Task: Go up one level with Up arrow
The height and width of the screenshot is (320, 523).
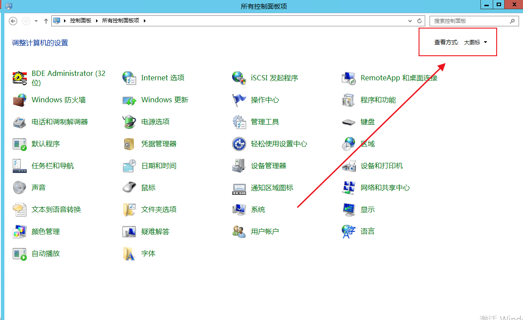Action: click(46, 21)
